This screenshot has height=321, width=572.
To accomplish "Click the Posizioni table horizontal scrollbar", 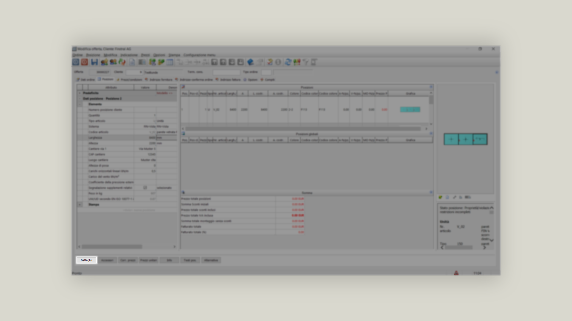I will (x=303, y=129).
